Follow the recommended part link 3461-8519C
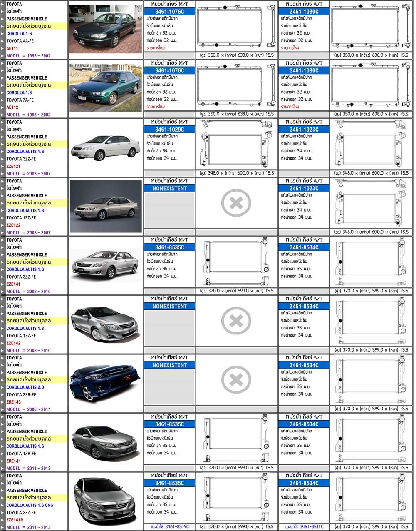416x531 pixels. [169, 527]
